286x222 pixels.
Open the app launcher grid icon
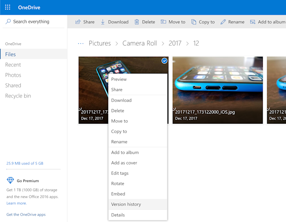(8, 7)
